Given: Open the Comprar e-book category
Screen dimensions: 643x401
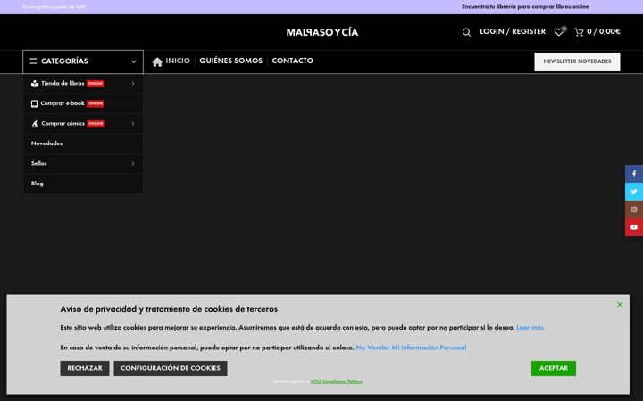Looking at the screenshot, I should 63,103.
